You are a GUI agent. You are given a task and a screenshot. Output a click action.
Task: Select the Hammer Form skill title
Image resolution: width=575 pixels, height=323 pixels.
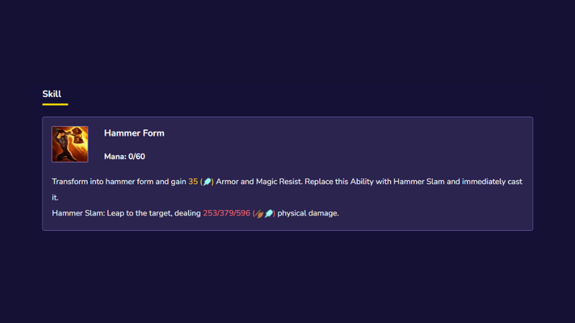point(134,134)
